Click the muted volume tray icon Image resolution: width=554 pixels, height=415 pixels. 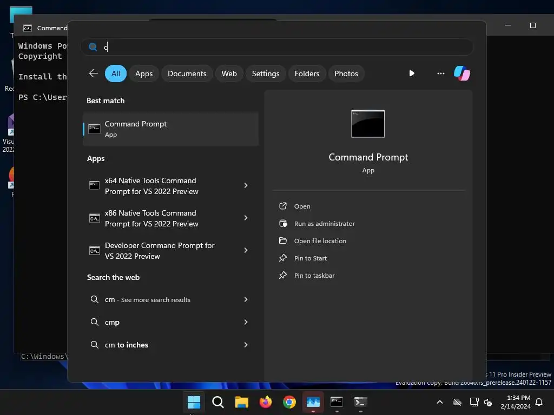click(x=488, y=402)
